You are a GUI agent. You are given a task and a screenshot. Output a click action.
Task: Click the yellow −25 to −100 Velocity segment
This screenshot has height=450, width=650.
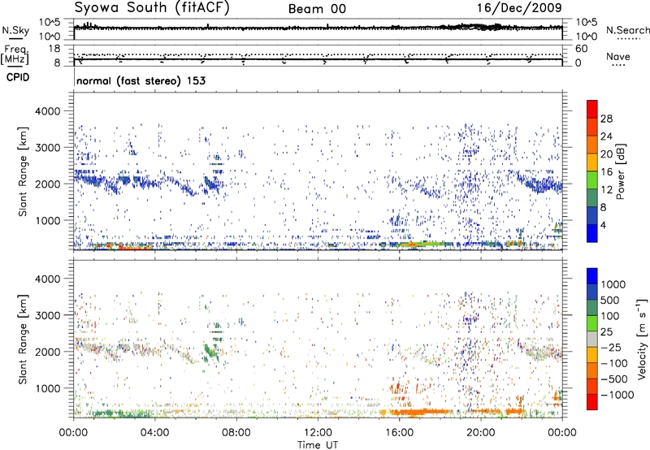[x=592, y=355]
